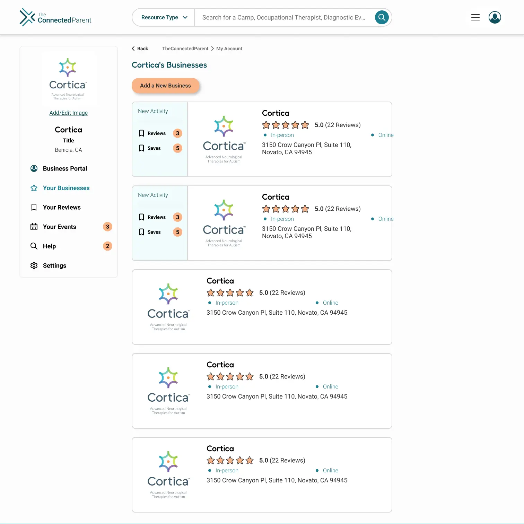Click the five-star rating on third Cortica listing
524x524 pixels.
230,293
